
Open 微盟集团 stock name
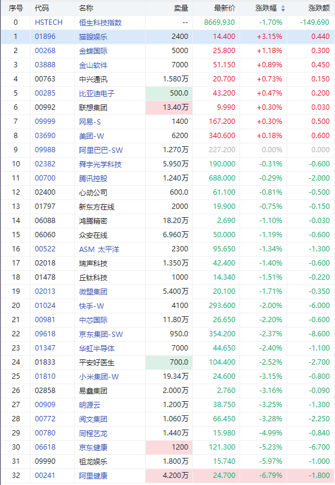click(x=93, y=291)
